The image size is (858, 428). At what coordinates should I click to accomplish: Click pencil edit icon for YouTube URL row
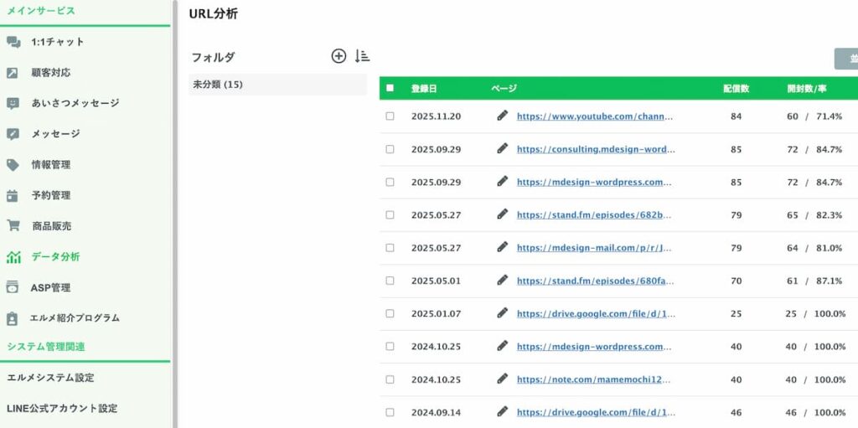[x=502, y=116]
